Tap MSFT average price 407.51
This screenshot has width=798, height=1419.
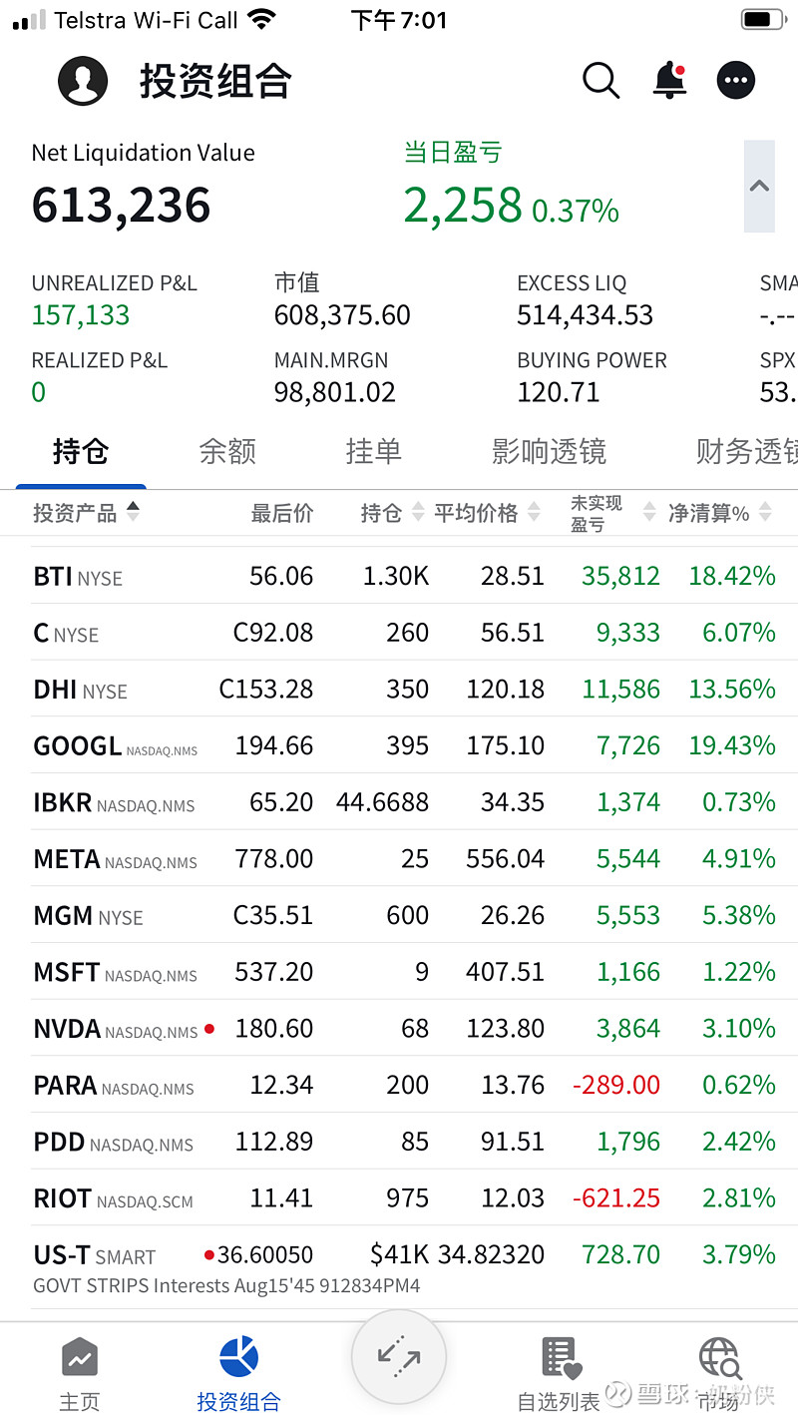506,972
